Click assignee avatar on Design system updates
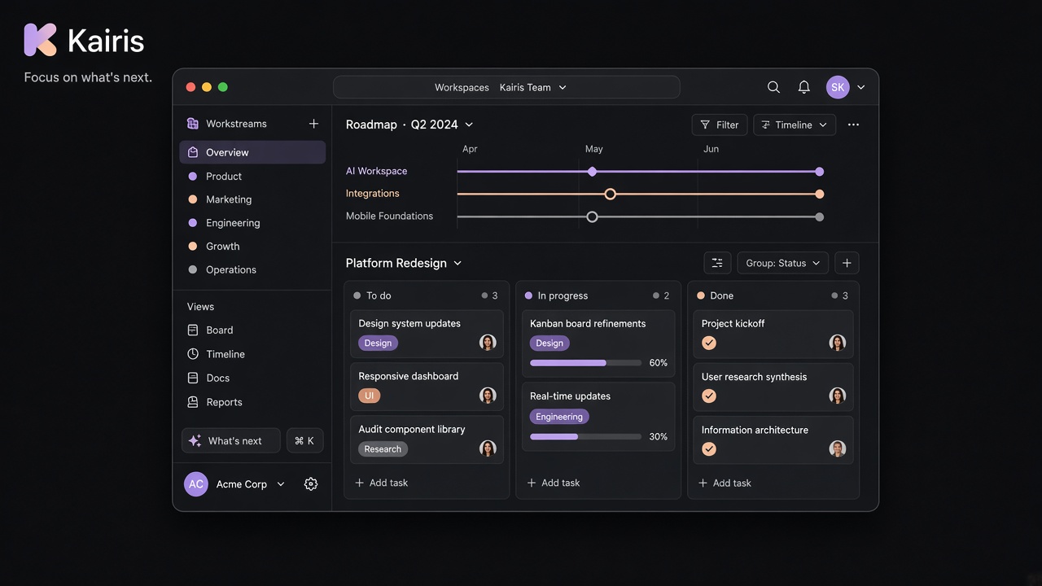 pos(488,343)
